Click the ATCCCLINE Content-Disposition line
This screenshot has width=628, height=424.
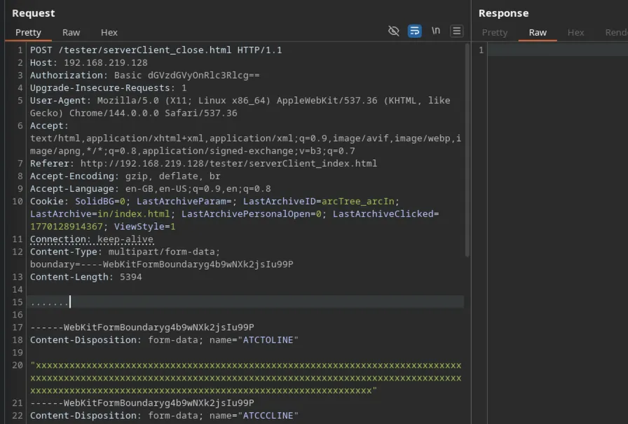(x=164, y=416)
